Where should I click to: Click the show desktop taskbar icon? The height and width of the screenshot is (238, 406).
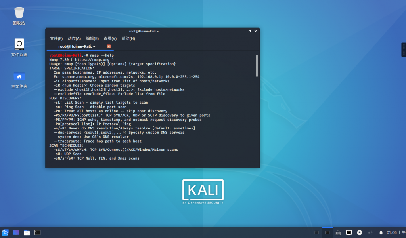tap(16, 232)
